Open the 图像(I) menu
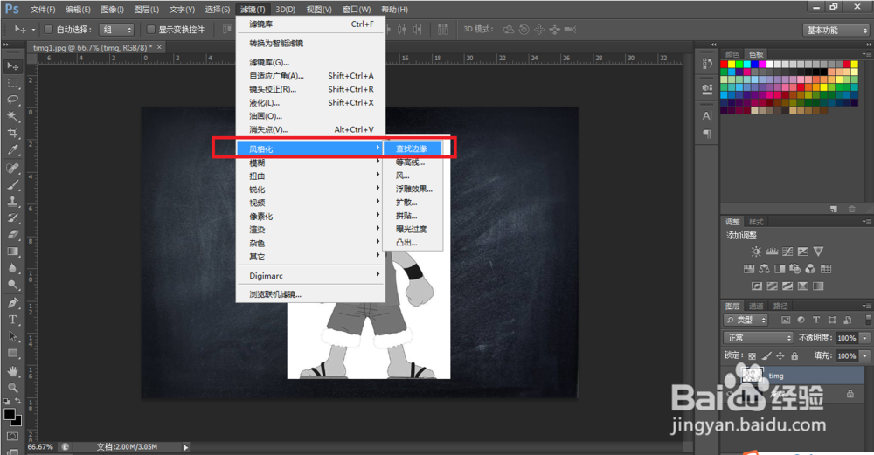 [x=112, y=10]
